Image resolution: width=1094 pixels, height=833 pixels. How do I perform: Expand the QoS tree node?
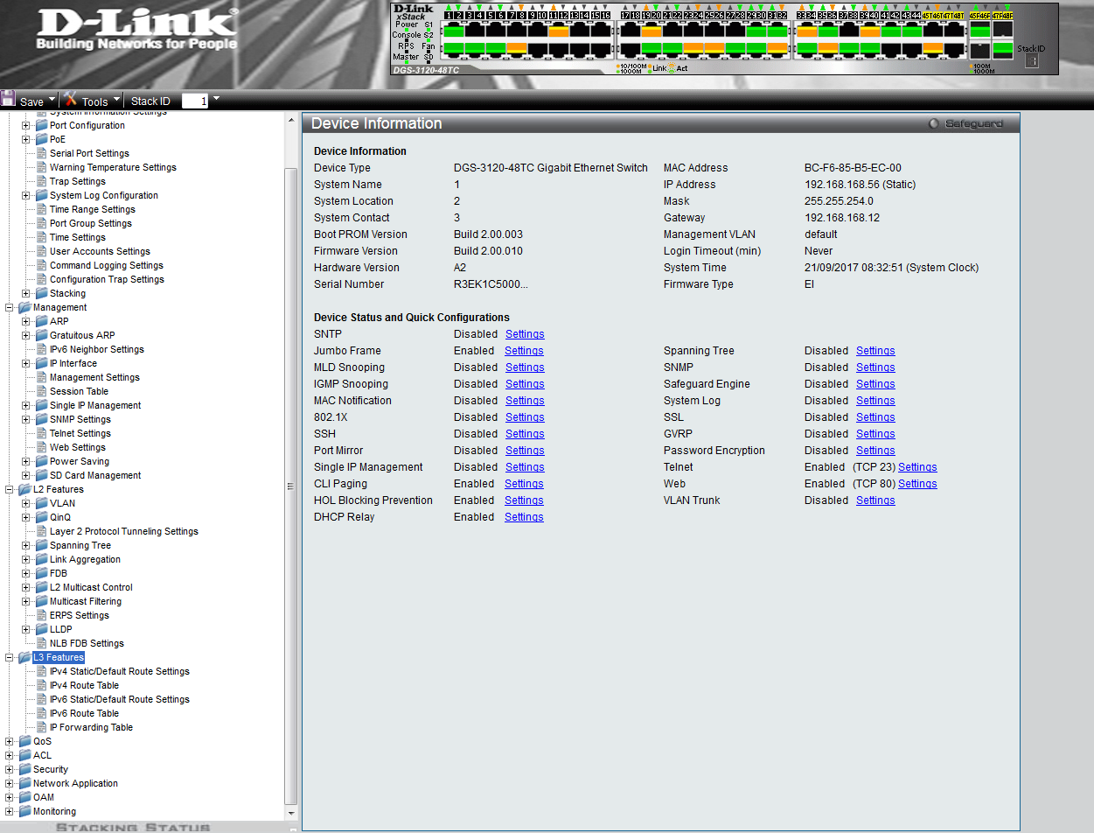point(10,741)
